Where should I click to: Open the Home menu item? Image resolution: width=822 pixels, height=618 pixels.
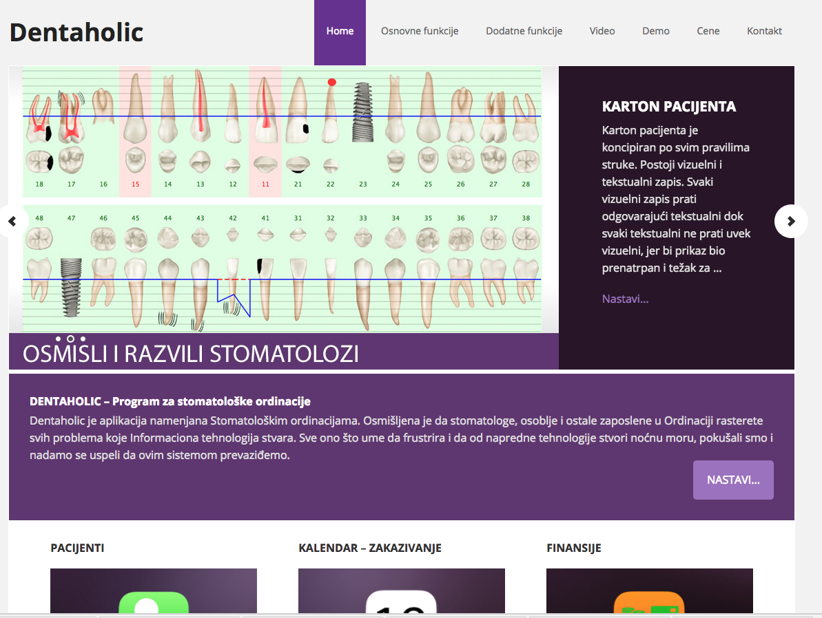click(340, 32)
